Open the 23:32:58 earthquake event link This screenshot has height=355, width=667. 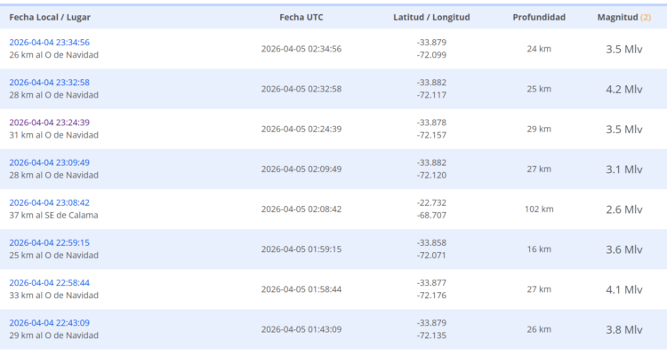[x=49, y=83]
